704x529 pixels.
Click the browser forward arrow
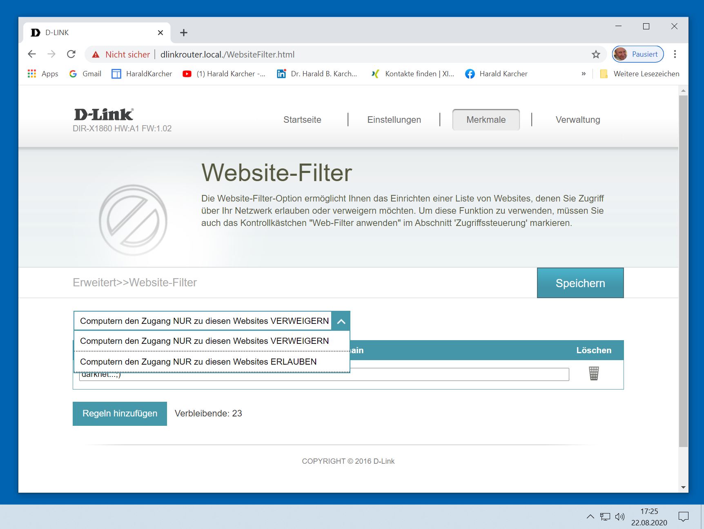click(51, 54)
